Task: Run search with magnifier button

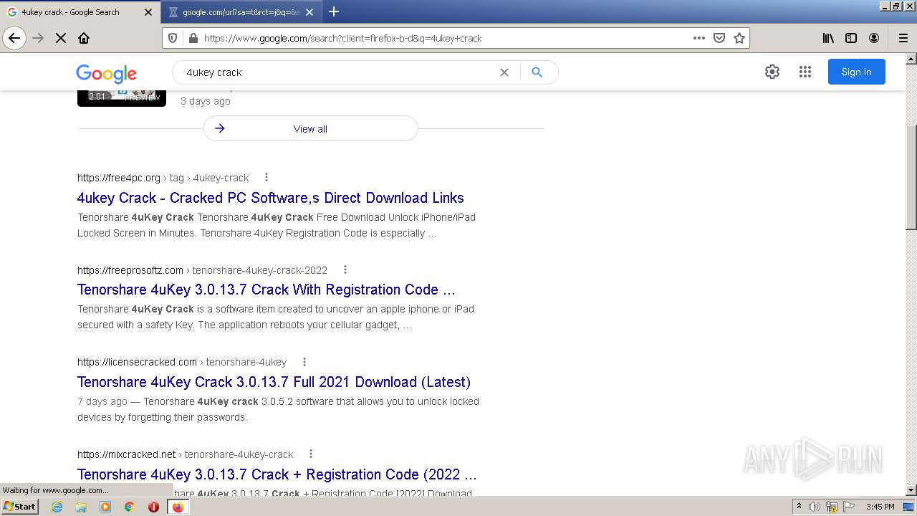Action: point(537,72)
